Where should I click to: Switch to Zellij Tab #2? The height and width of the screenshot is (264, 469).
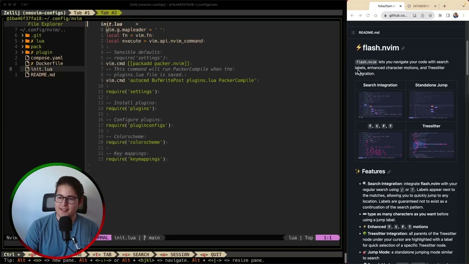108,13
